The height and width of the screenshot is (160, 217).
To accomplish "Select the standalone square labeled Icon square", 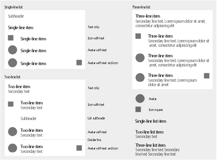I will point(138,109).
